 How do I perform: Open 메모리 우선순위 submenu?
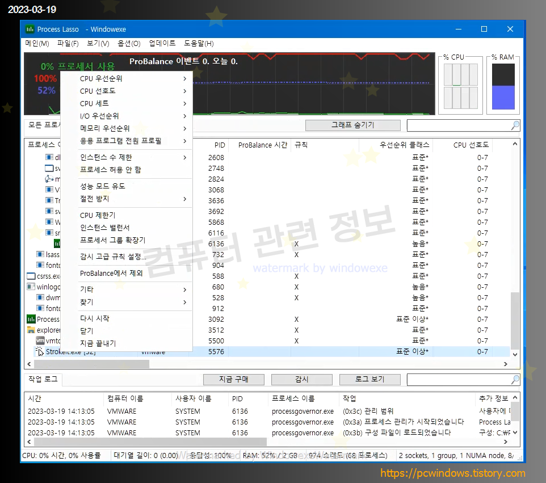pos(127,128)
